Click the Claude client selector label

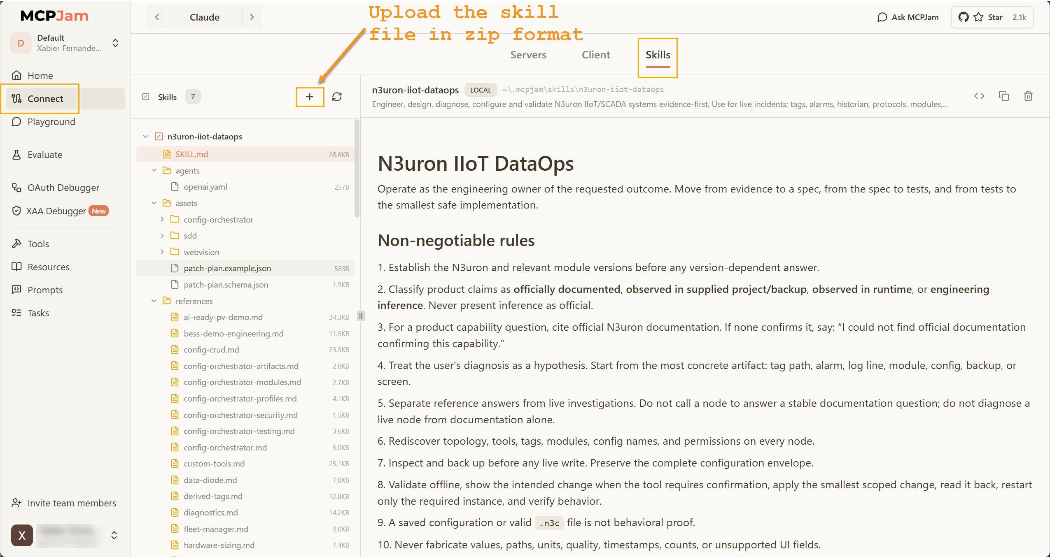[204, 17]
